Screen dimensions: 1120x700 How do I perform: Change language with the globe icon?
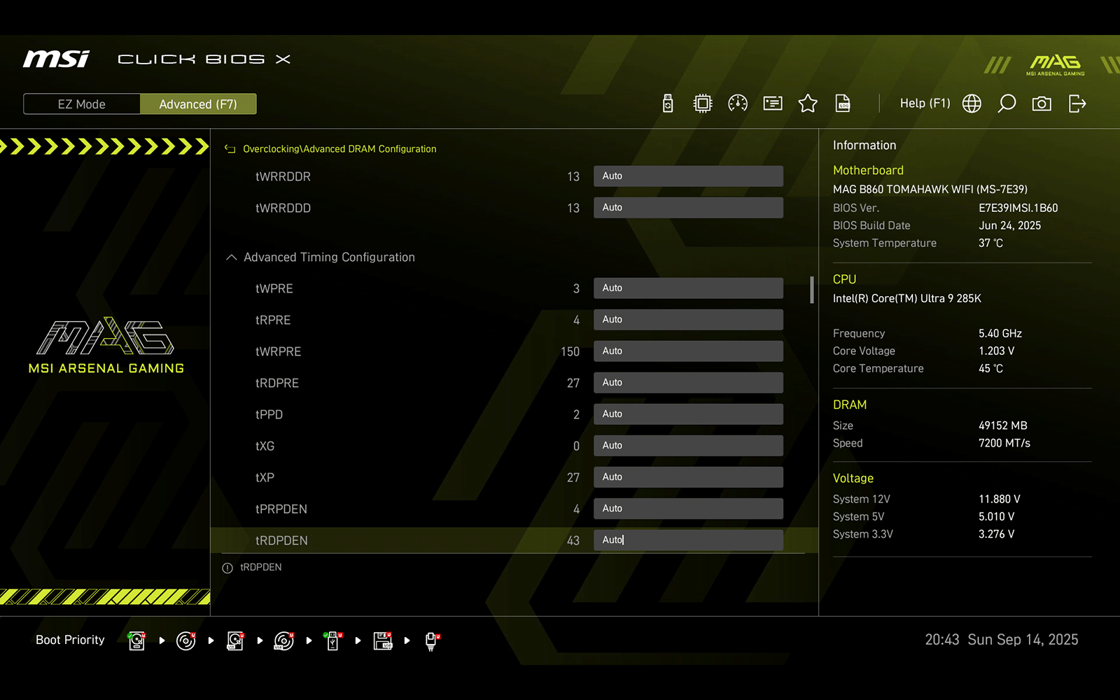(972, 104)
